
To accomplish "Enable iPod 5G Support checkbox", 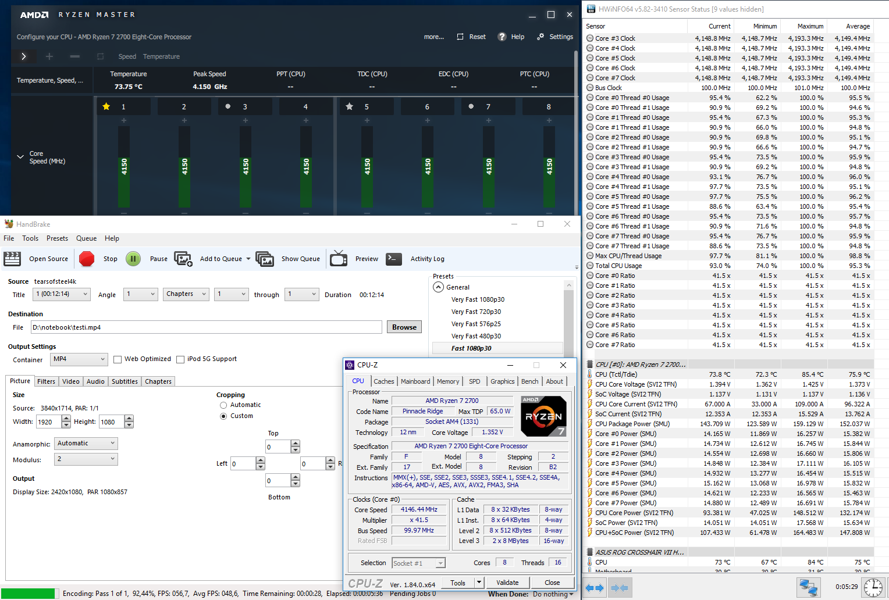I will pyautogui.click(x=180, y=359).
